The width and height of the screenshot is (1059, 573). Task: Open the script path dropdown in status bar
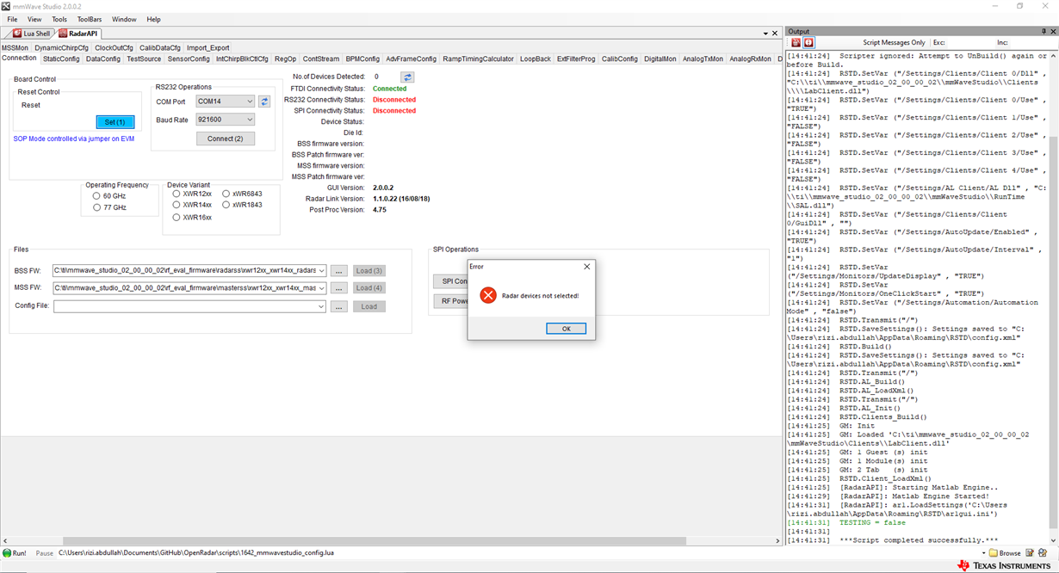[982, 553]
